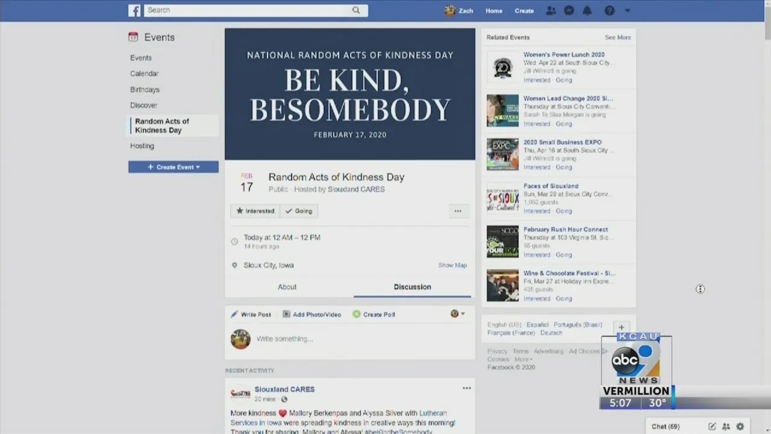771x434 pixels.
Task: Click the Create Poll icon
Action: [x=357, y=314]
